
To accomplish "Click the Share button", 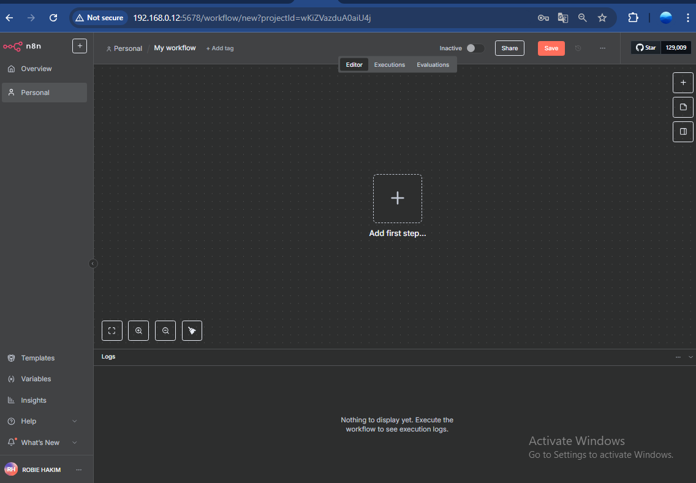I will pyautogui.click(x=509, y=48).
